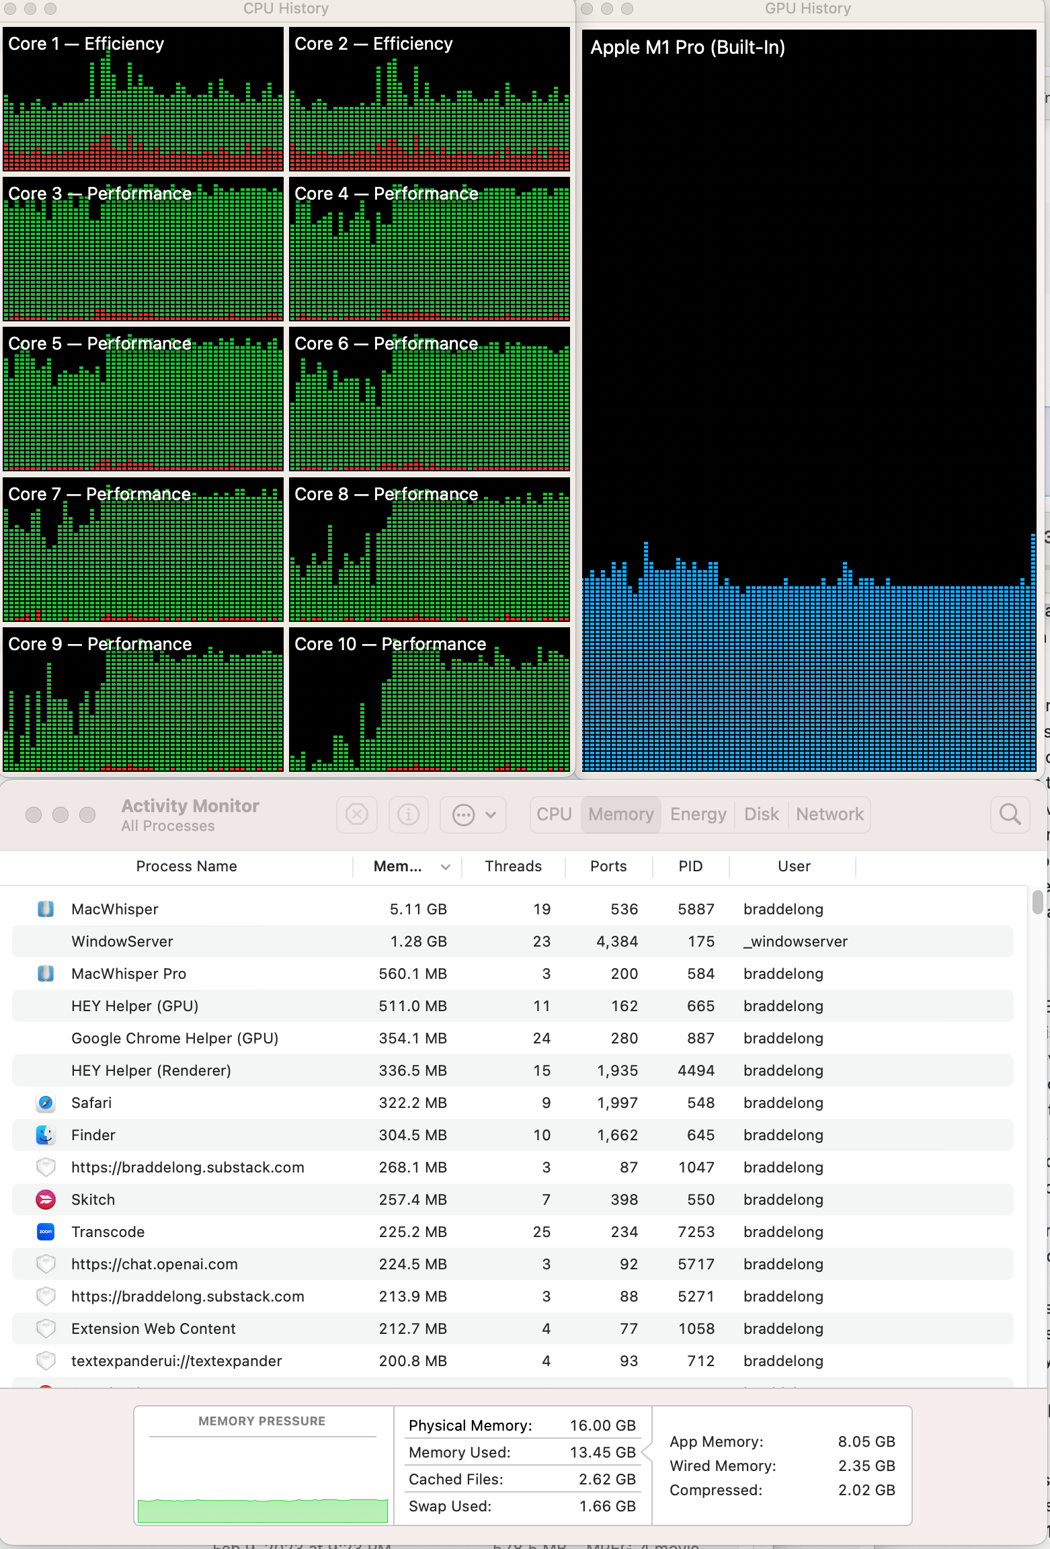The height and width of the screenshot is (1549, 1050).
Task: Sort by Process Name column header
Action: tap(186, 866)
